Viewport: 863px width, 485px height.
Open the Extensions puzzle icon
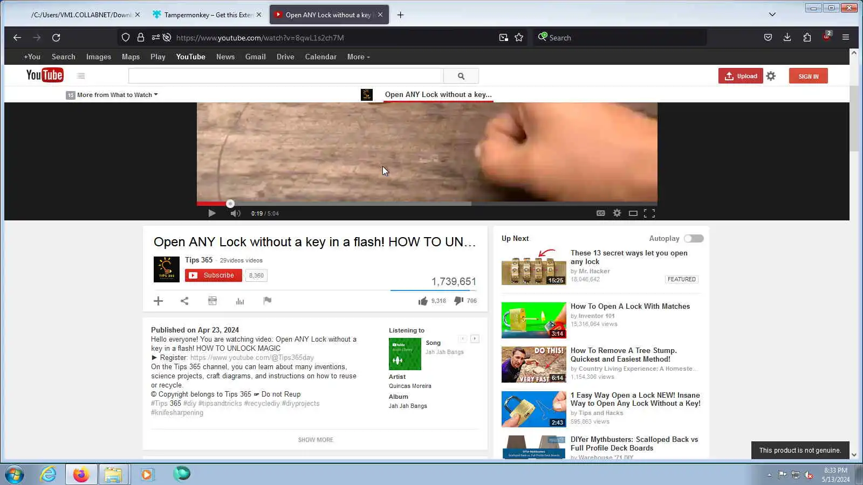point(807,38)
